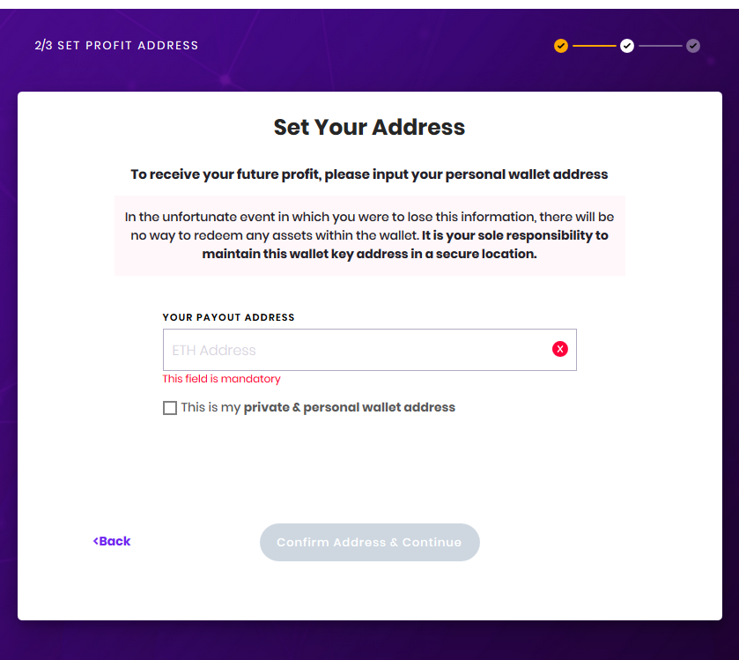Screen dimensions: 739x660
Task: Click into the ETH Address input field
Action: point(370,350)
